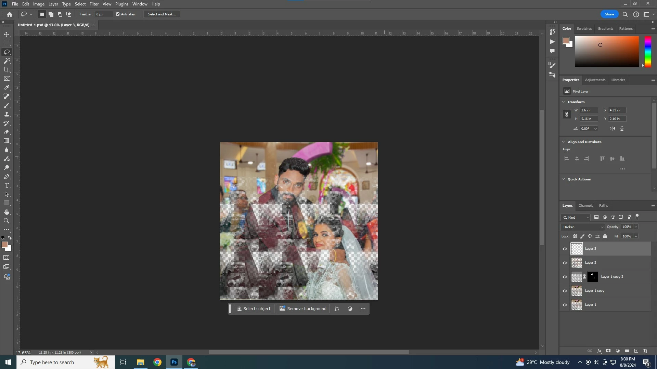The height and width of the screenshot is (369, 657).
Task: Select the Crop tool
Action: click(x=7, y=70)
